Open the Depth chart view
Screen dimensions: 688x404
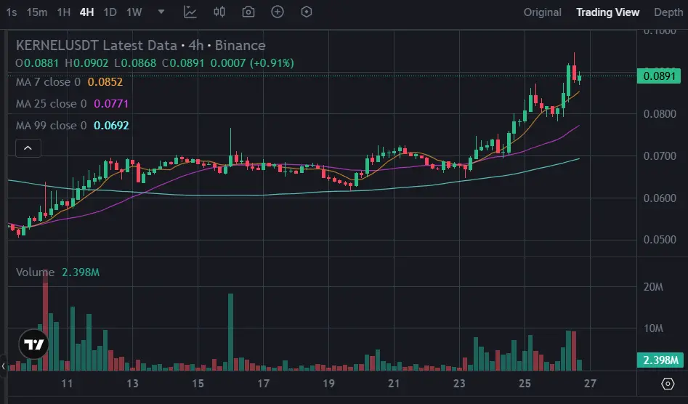[668, 12]
